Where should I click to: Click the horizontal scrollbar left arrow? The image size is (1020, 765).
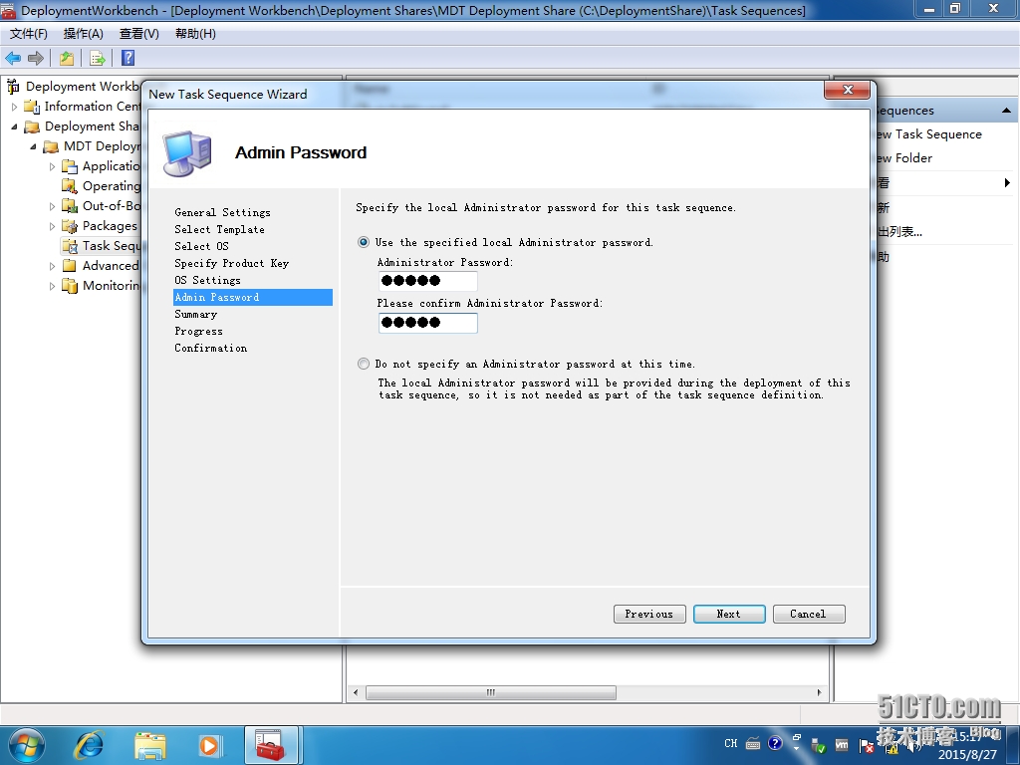point(356,693)
